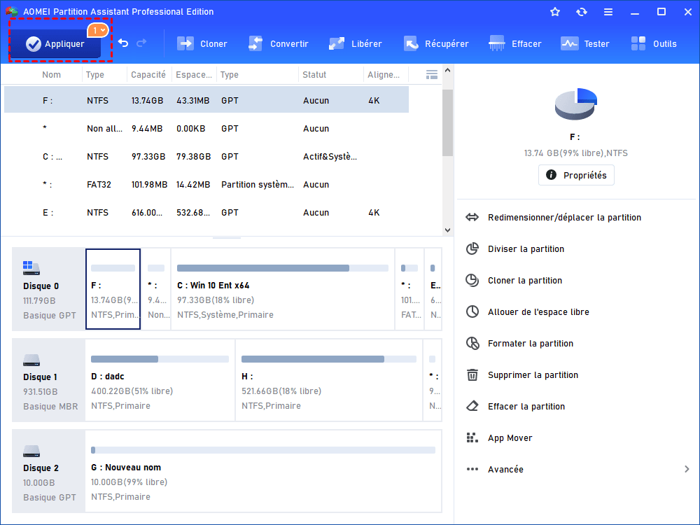The width and height of the screenshot is (700, 525).
Task: Undo the last operation arrow
Action: (x=123, y=43)
